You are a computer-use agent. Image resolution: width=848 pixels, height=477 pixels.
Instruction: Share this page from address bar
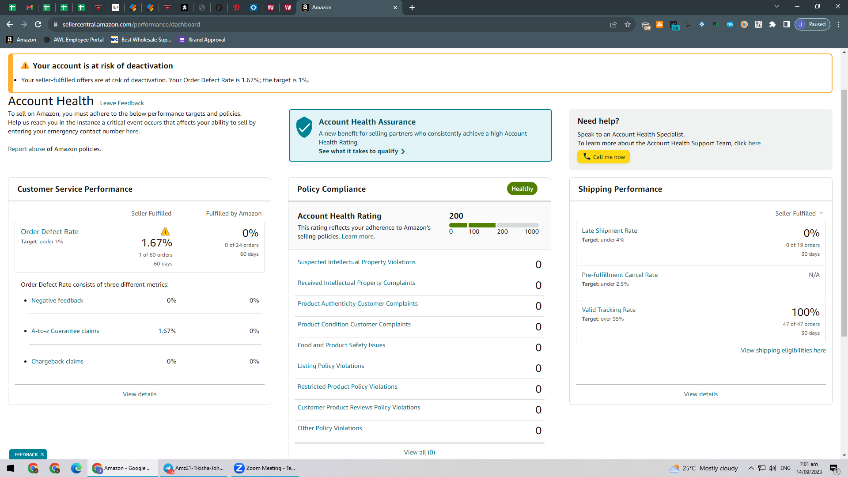coord(613,24)
